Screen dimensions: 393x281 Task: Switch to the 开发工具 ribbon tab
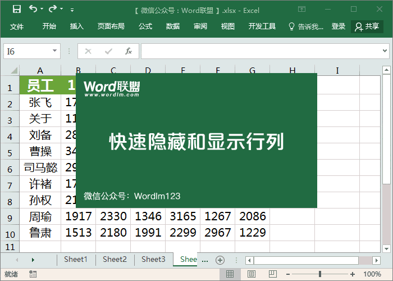click(x=262, y=26)
